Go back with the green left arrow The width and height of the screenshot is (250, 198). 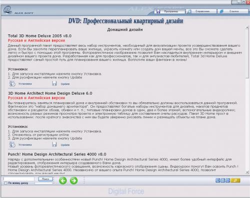tap(63, 181)
